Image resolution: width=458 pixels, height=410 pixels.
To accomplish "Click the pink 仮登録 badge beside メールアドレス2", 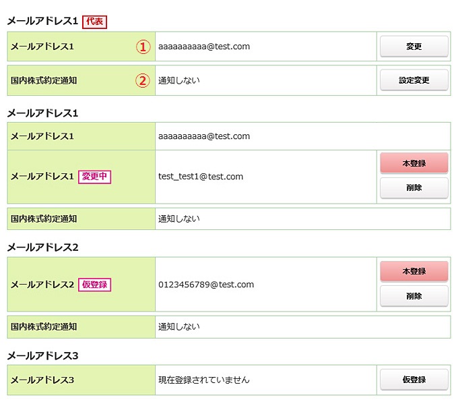I will 95,285.
